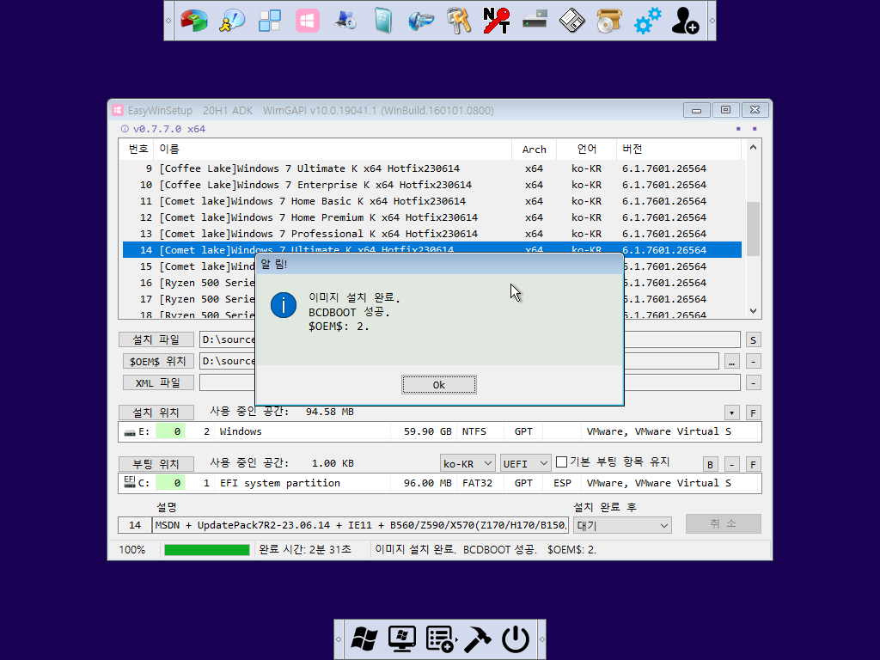Click the B button on boot location row

(x=710, y=464)
